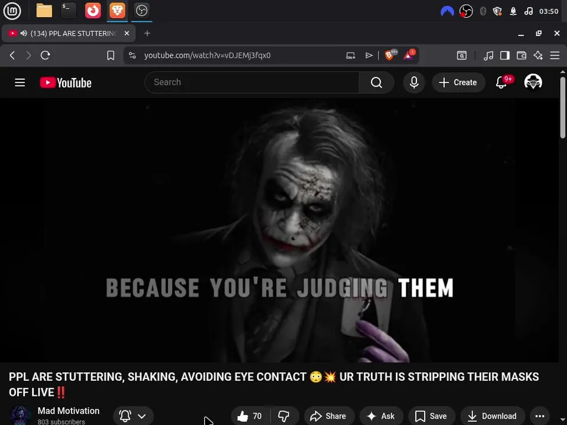Switch to the OBS Studio taskbar item
Viewport: 567px width, 425px height.
pos(141,11)
